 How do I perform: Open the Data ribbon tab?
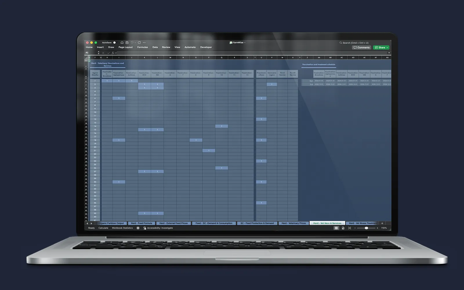point(155,47)
